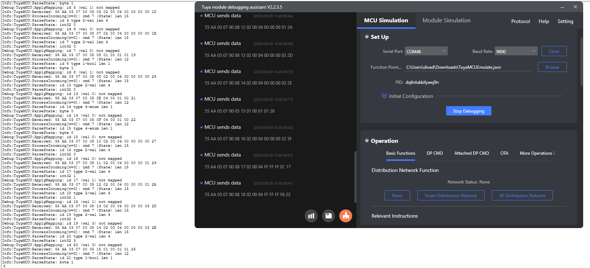
Task: Click the message log scrollbar thumb
Action: click(x=355, y=177)
